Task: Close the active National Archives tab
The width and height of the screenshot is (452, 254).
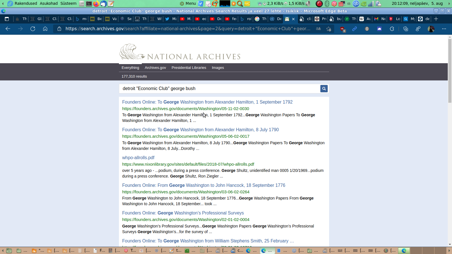Action: click(x=293, y=19)
